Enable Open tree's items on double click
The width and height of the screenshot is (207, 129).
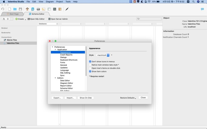click(90, 68)
